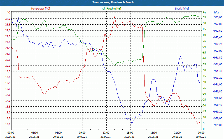The image size is (224, 140).
Task: Click the 09:00 time axis label
Action: (x=82, y=132)
